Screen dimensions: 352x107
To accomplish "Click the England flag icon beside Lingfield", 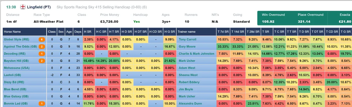I will click(x=23, y=7).
